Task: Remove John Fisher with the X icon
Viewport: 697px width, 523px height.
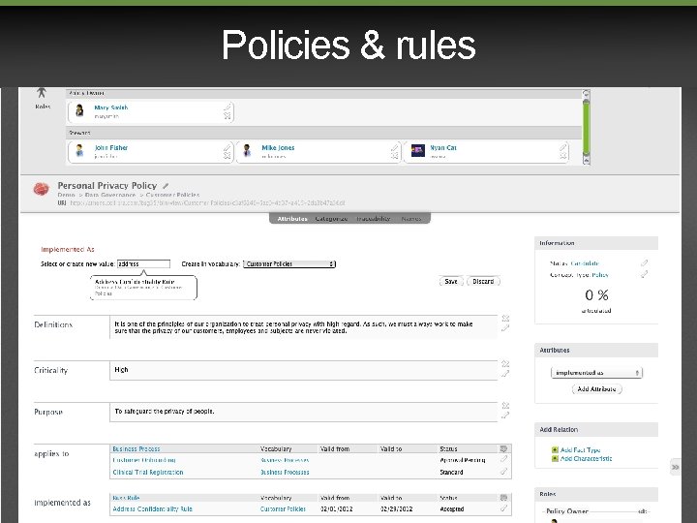Action: coord(227,156)
